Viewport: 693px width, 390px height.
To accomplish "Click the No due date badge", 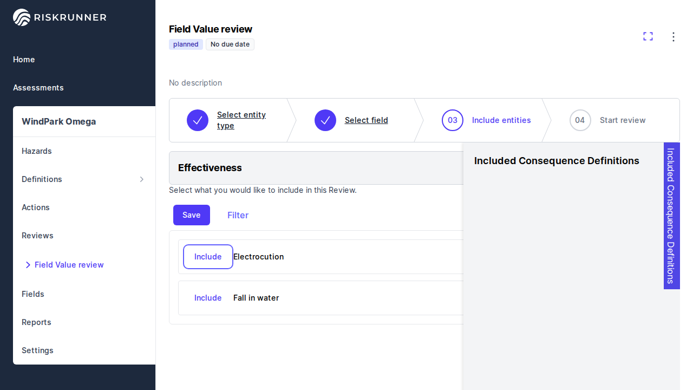I will (x=230, y=44).
